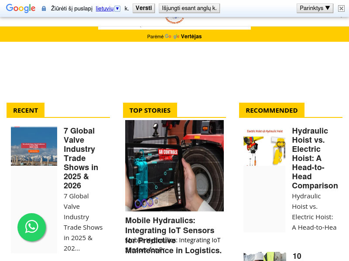Open the Electric Hoist vs Hydraulic Hoist thumbnail
This screenshot has height=261, width=349.
[264, 146]
